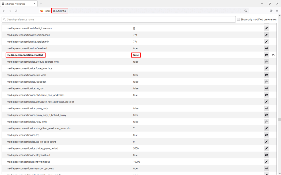Open the Firefox application menu

pyautogui.click(x=277, y=11)
